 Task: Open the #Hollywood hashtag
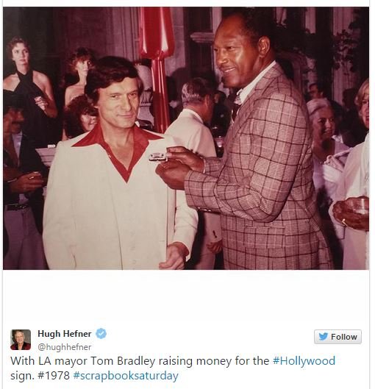point(304,361)
